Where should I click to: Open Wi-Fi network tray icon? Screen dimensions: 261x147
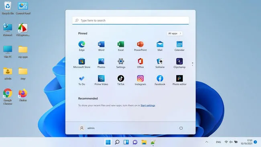(226, 142)
